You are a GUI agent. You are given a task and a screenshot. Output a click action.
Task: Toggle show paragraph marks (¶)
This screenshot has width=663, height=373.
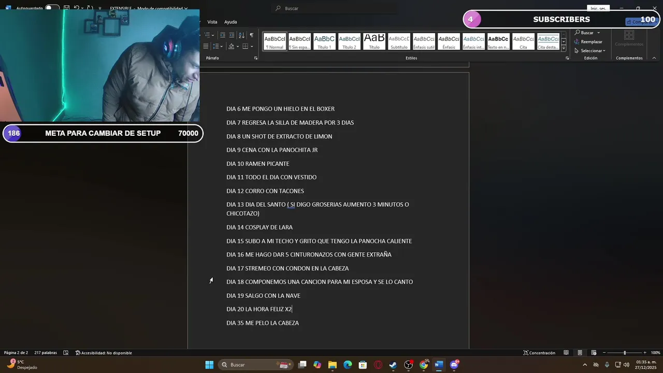coord(252,35)
